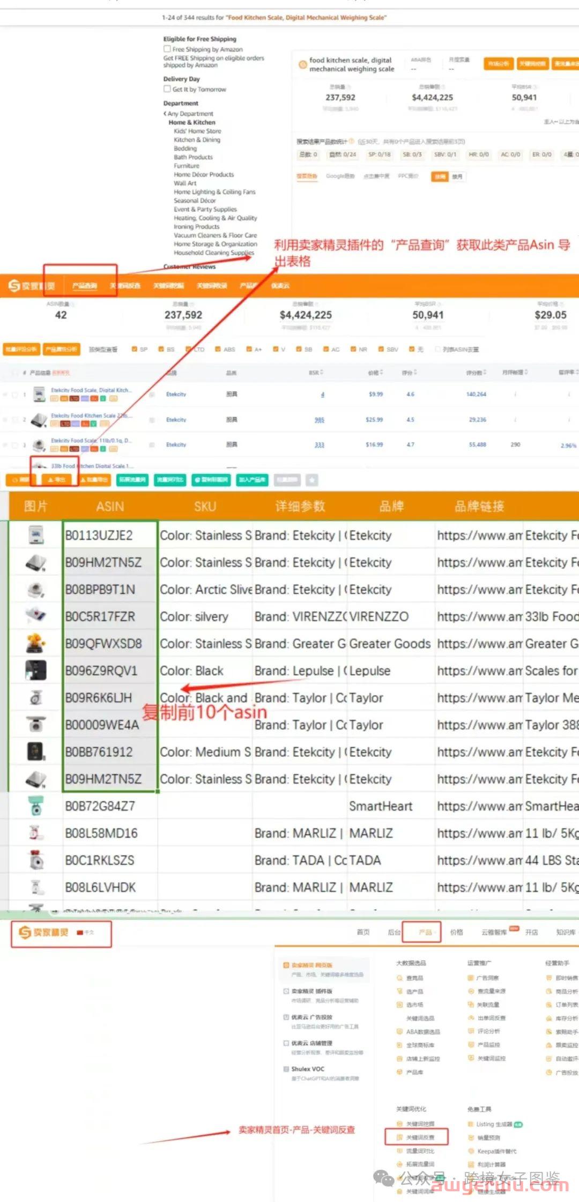Click scale image thumbnail in the B09QFWXSD8 row
Screen dimensions: 579x1202
(36, 644)
